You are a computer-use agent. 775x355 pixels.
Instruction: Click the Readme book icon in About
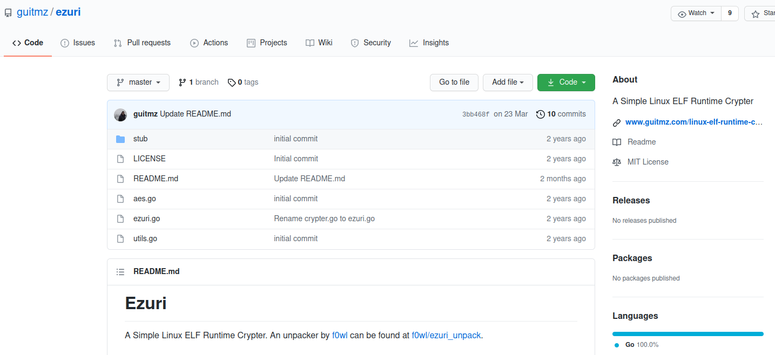pos(617,142)
